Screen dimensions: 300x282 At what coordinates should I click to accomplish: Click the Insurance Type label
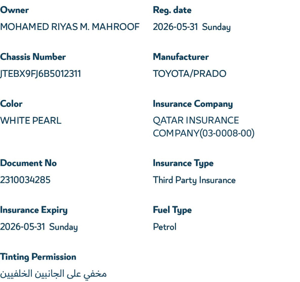(183, 164)
